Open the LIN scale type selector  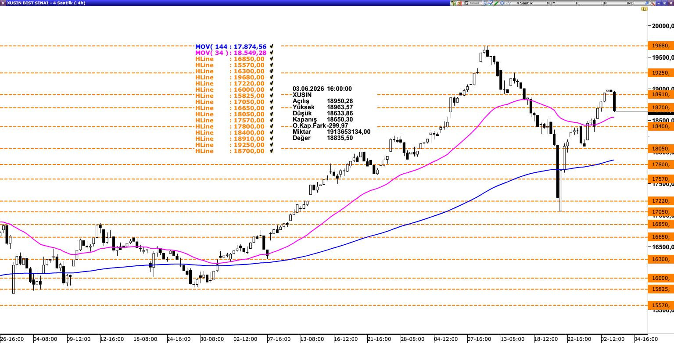(x=604, y=3)
